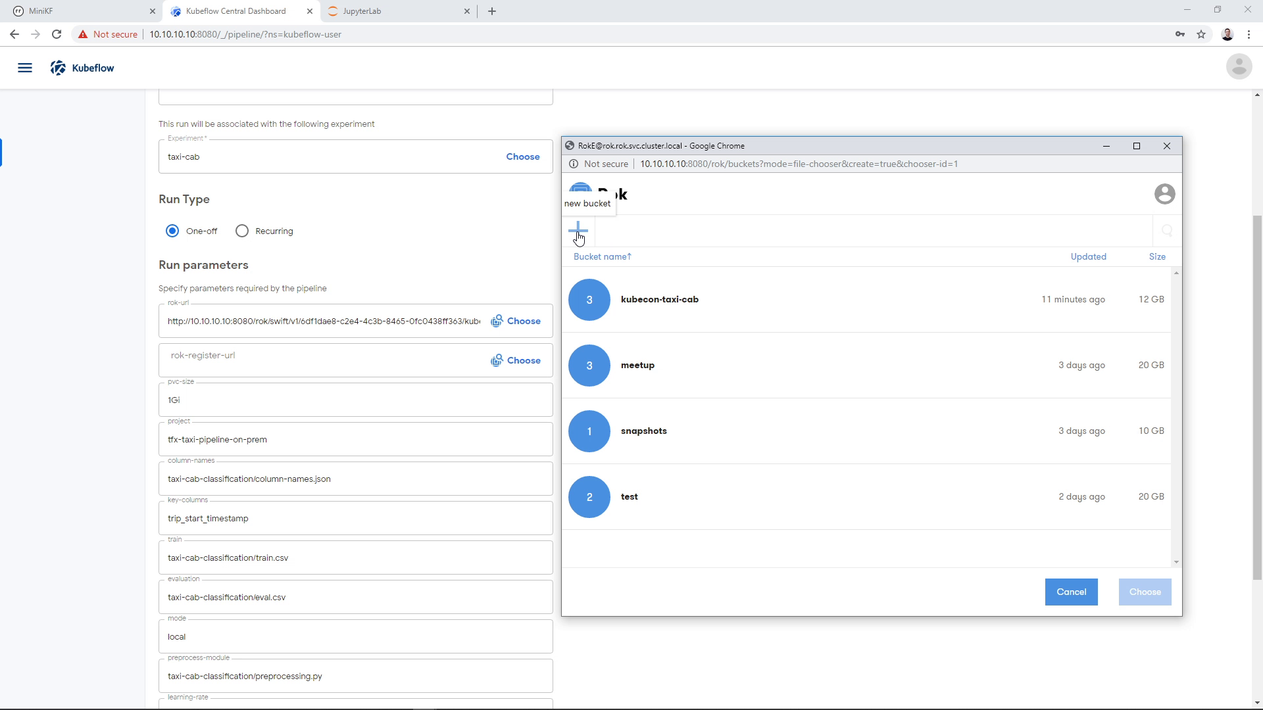The image size is (1263, 710).
Task: Bookmark this page with the star icon
Action: 1201,34
